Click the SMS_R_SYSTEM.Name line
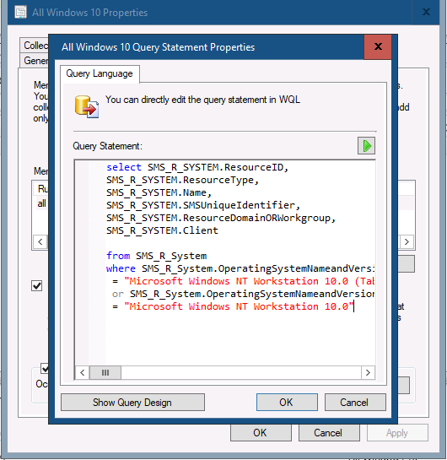Screen dimensions: 447x460 [x=159, y=192]
